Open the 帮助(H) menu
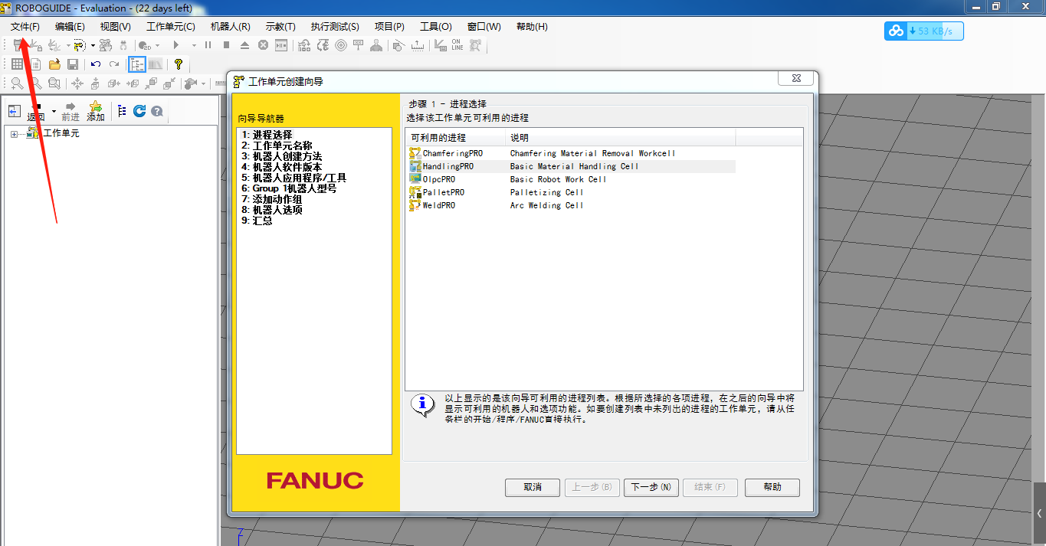Screen dimensions: 1046x546 [x=532, y=27]
